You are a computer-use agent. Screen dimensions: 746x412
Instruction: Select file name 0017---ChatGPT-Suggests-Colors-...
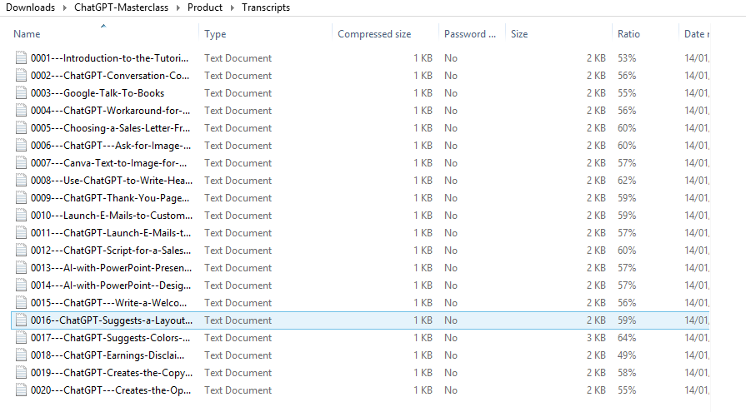[x=110, y=338]
